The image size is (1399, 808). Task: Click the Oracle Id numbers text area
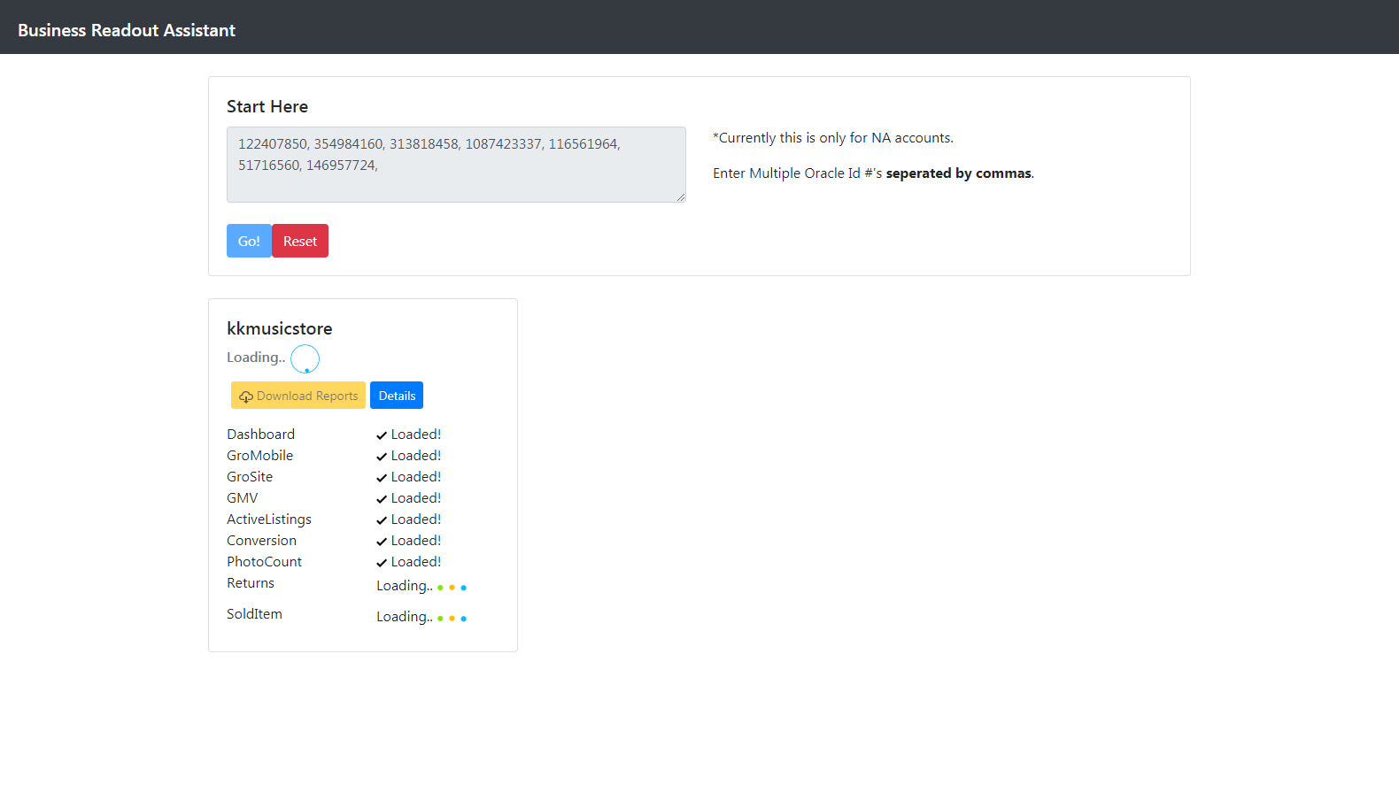[456, 165]
